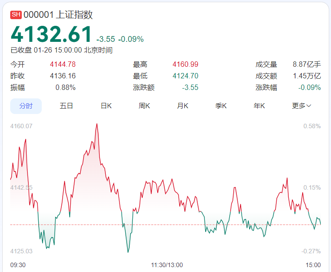Expand the 更多 dropdown menu

point(301,106)
